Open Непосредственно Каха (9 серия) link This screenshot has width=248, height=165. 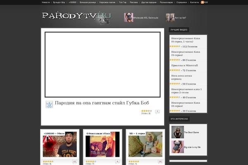[186, 53]
